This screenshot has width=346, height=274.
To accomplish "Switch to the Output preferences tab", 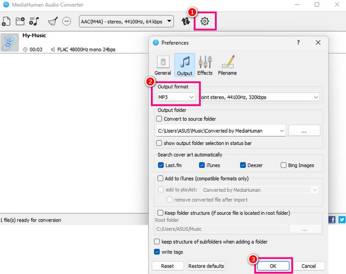I will coord(185,65).
